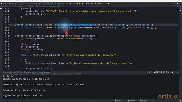Switch to the Producto.java editor tab
This screenshot has width=182, height=102.
tap(30, 6)
